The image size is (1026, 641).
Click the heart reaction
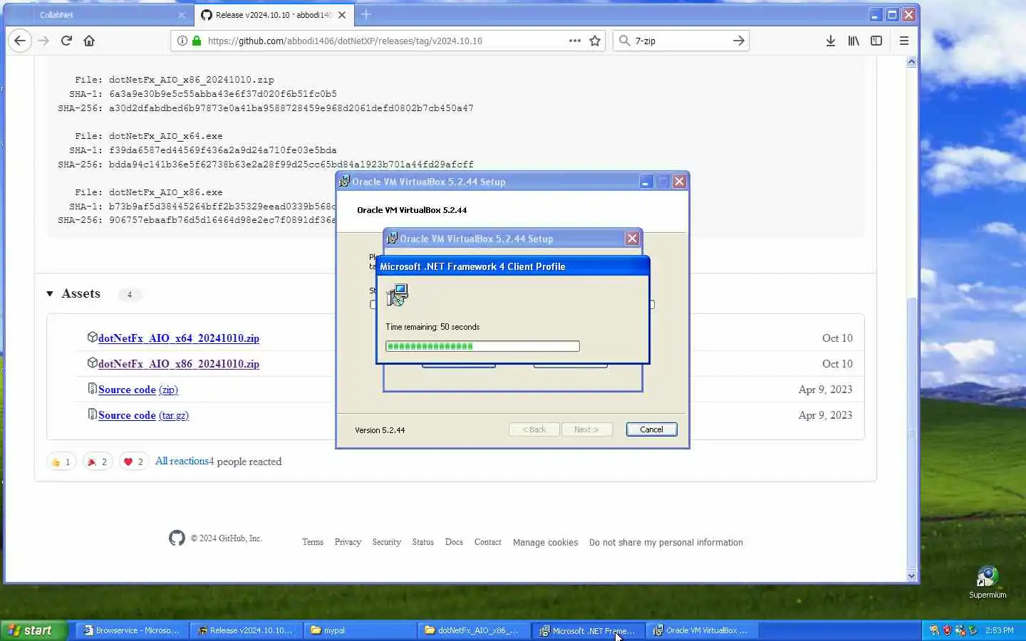click(x=134, y=462)
